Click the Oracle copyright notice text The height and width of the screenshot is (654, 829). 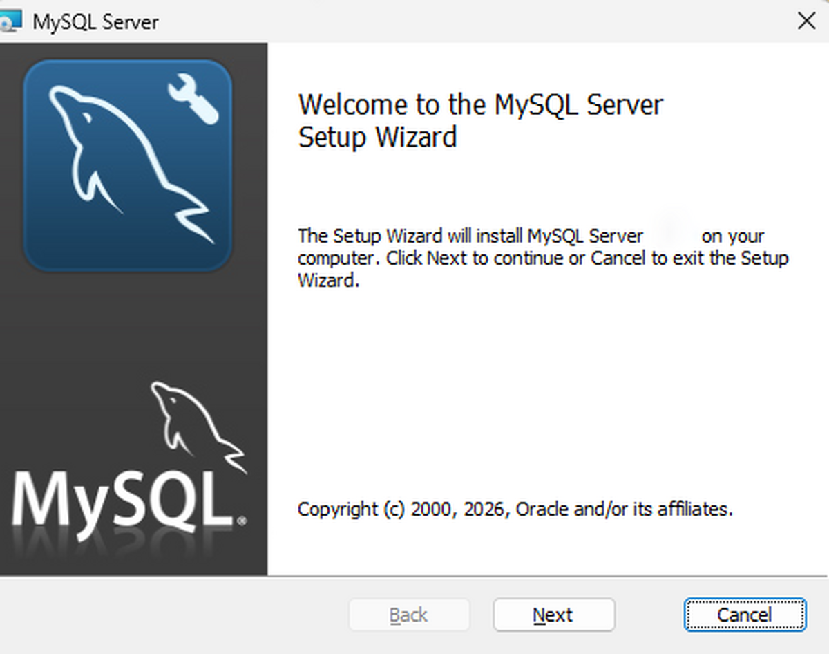pos(515,510)
